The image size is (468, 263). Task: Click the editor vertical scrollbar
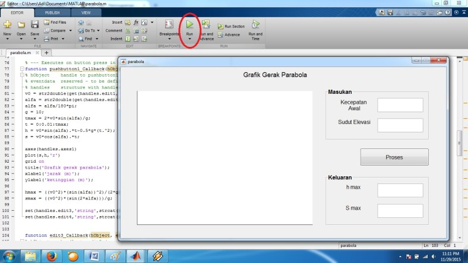pos(458,142)
